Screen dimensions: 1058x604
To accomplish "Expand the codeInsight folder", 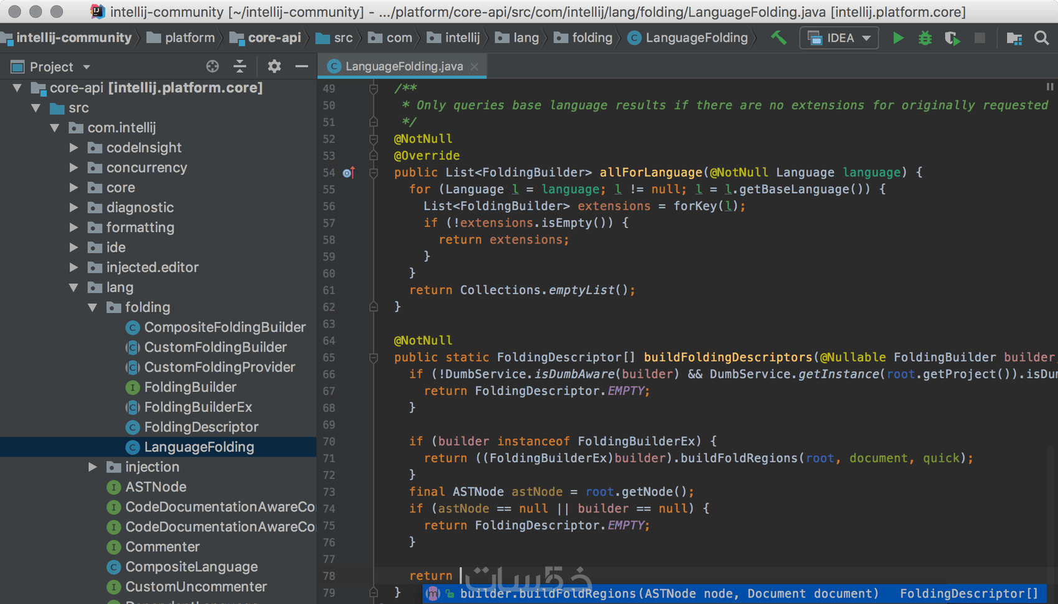I will click(x=74, y=148).
